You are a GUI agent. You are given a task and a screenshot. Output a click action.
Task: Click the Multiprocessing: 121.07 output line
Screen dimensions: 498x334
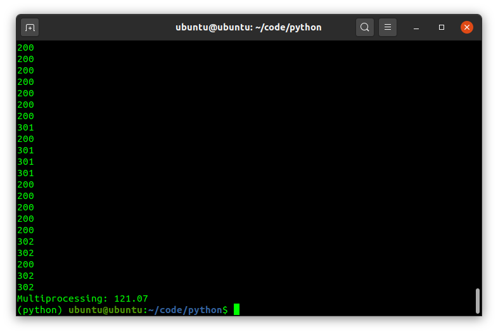[x=82, y=299]
